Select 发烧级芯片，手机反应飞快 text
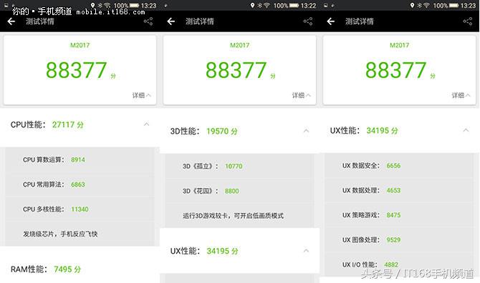The height and width of the screenshot is (283, 480). pyautogui.click(x=60, y=234)
